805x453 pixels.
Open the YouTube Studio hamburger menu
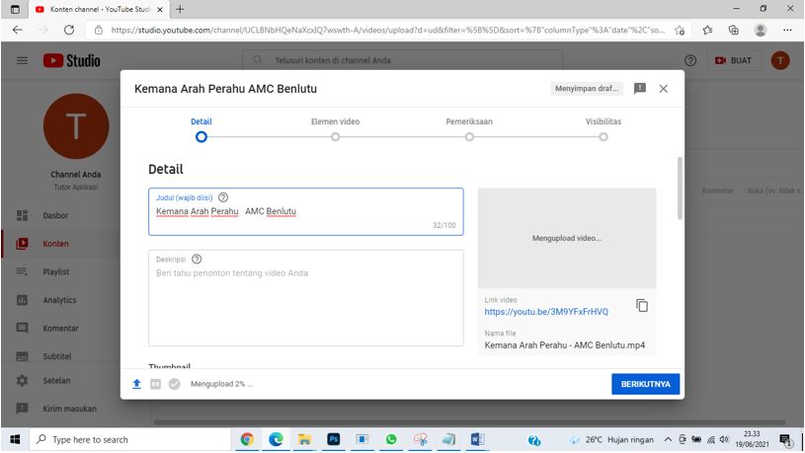click(22, 61)
